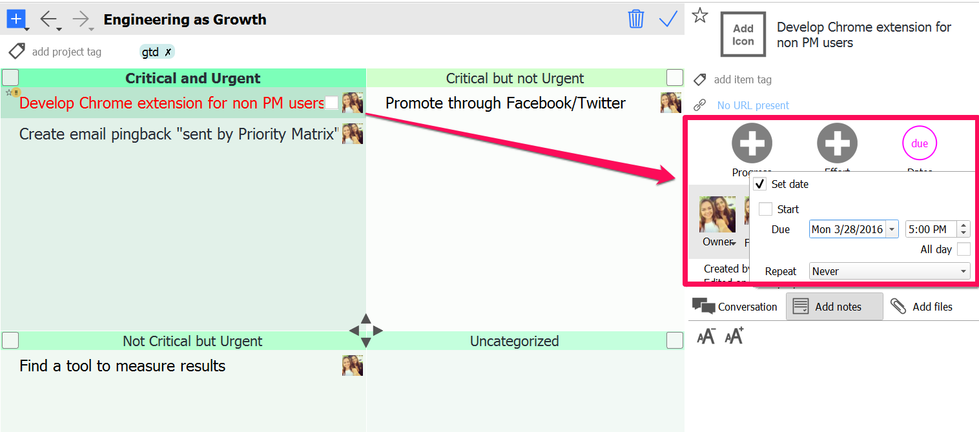Open the Due date dropdown calendar
The width and height of the screenshot is (979, 432).
[x=892, y=229]
